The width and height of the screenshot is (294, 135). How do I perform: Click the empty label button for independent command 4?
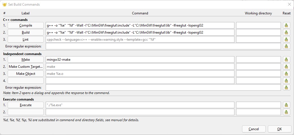click(26, 81)
